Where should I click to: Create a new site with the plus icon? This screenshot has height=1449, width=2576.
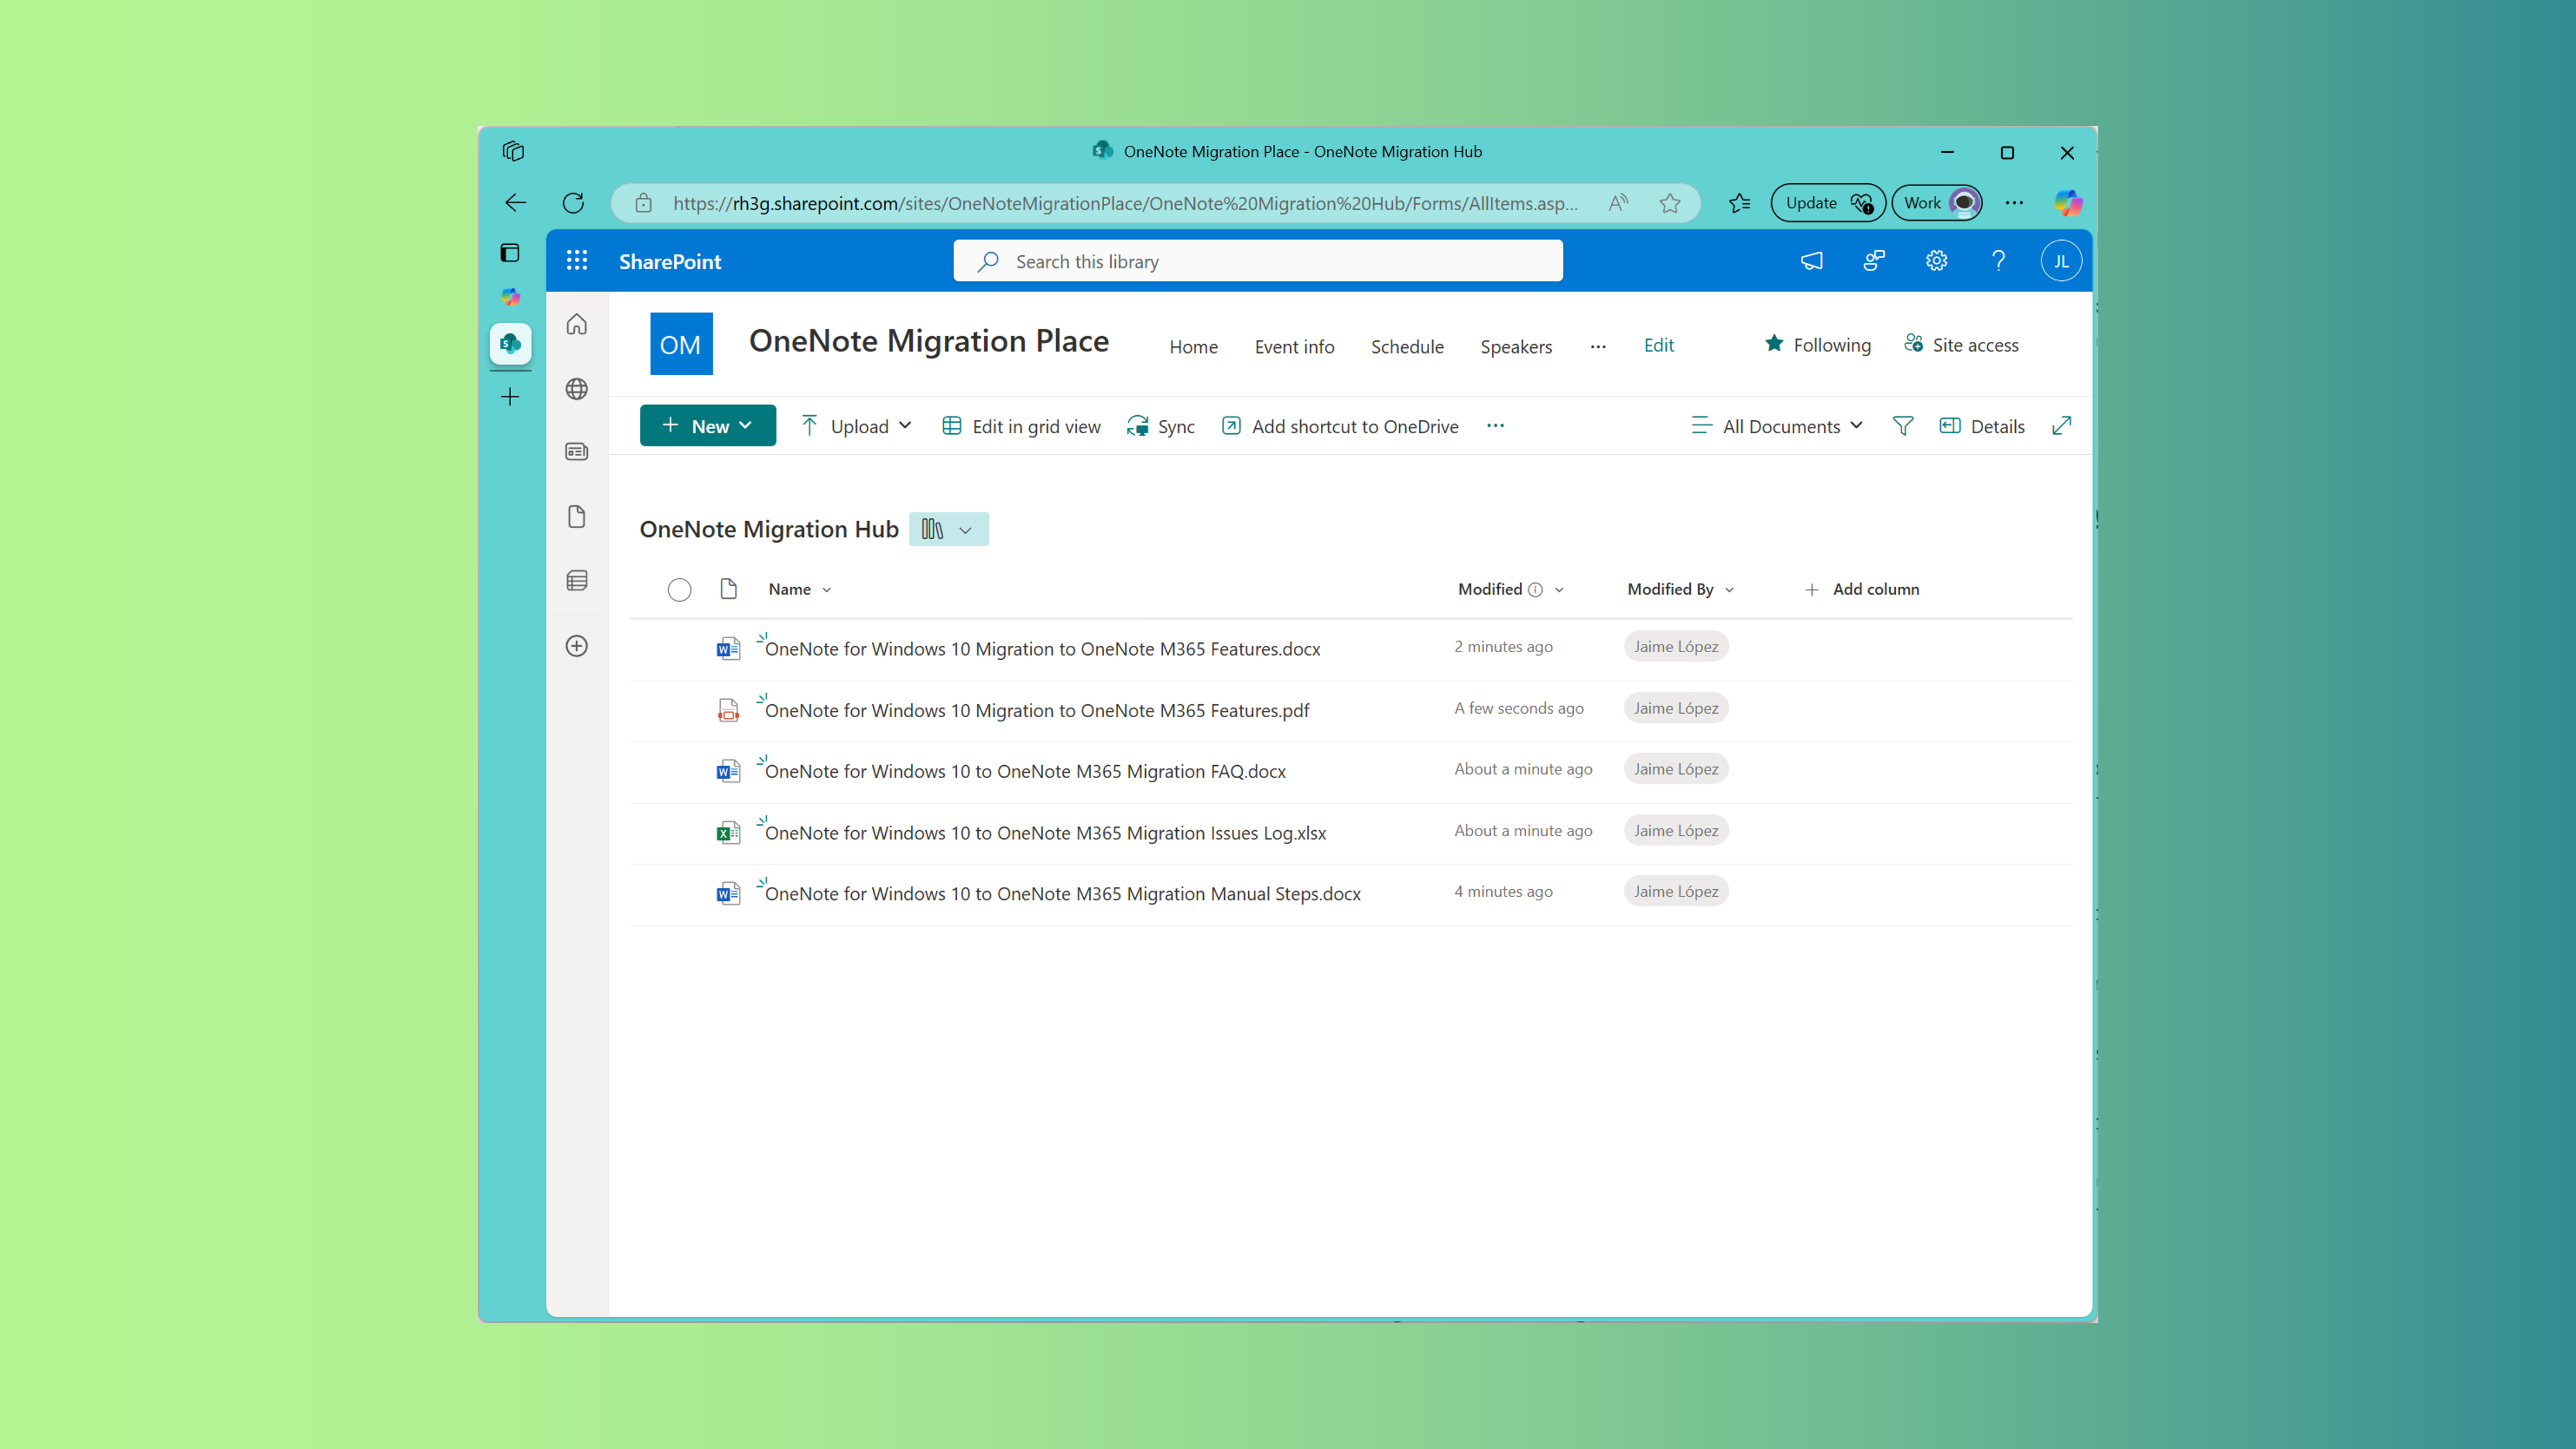click(577, 646)
